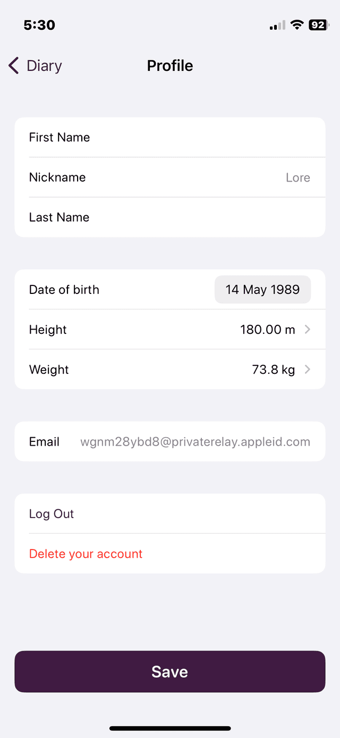The height and width of the screenshot is (738, 340).
Task: Tap the Wi-Fi status icon
Action: pyautogui.click(x=297, y=25)
